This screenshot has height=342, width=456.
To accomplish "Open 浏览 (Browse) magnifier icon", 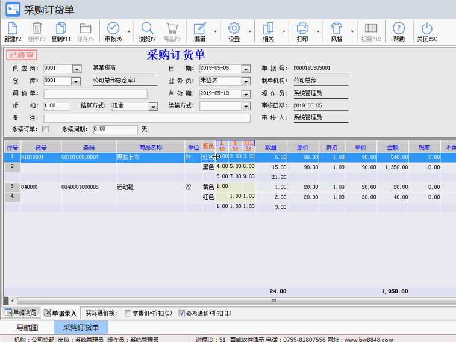I will coord(147,29).
